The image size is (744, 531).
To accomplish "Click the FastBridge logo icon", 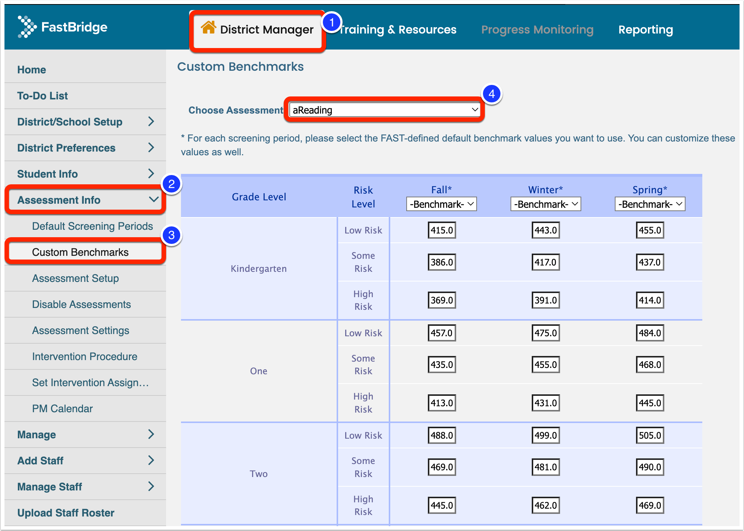I will click(27, 27).
